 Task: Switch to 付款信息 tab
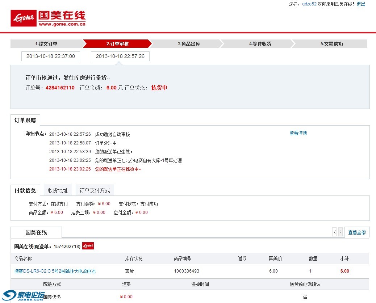tap(25, 190)
